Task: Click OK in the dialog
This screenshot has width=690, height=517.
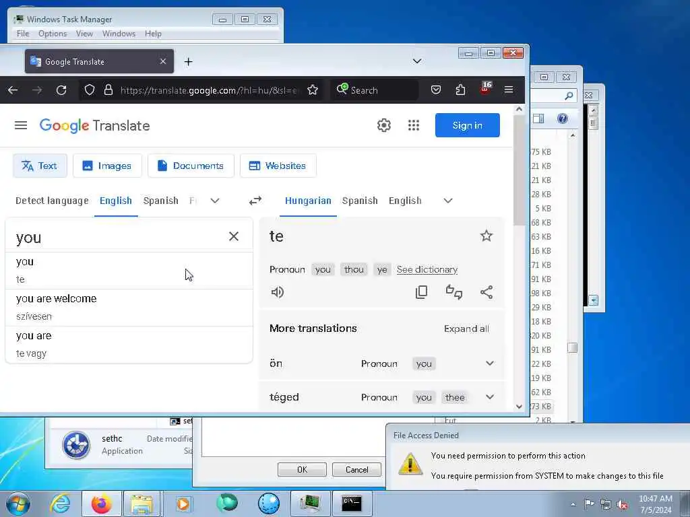Action: tap(302, 469)
